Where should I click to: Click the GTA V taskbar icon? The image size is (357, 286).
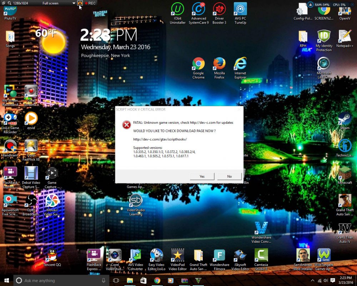(198, 280)
